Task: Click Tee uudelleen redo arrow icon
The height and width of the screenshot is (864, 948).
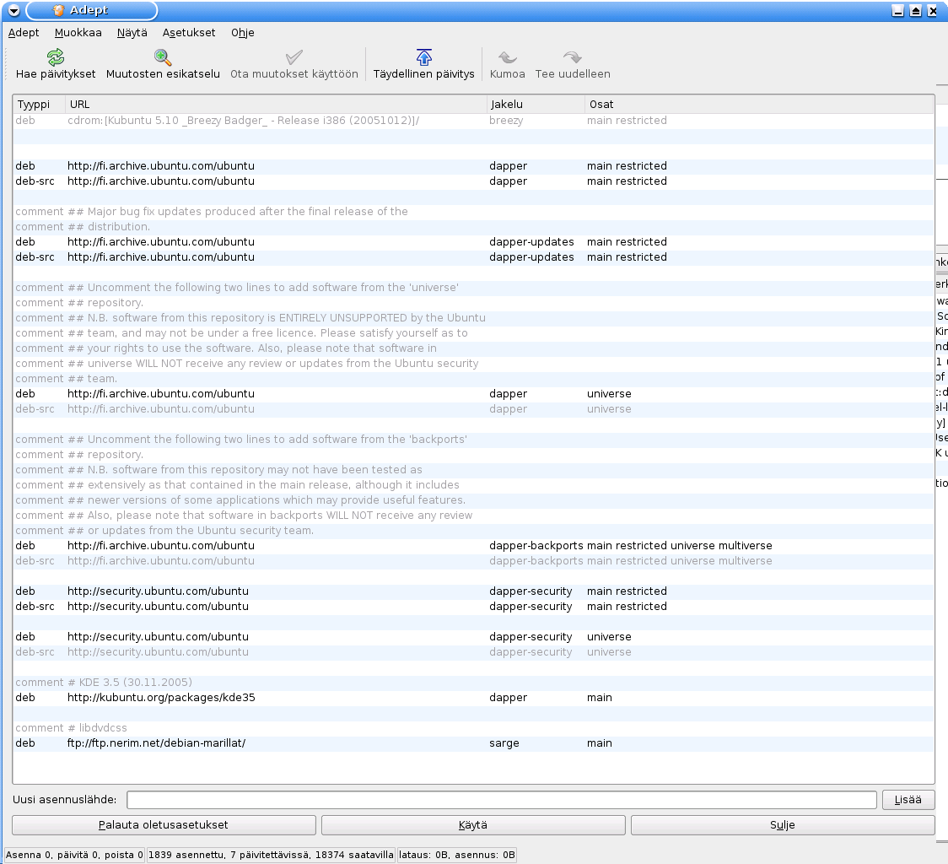Action: coord(573,57)
